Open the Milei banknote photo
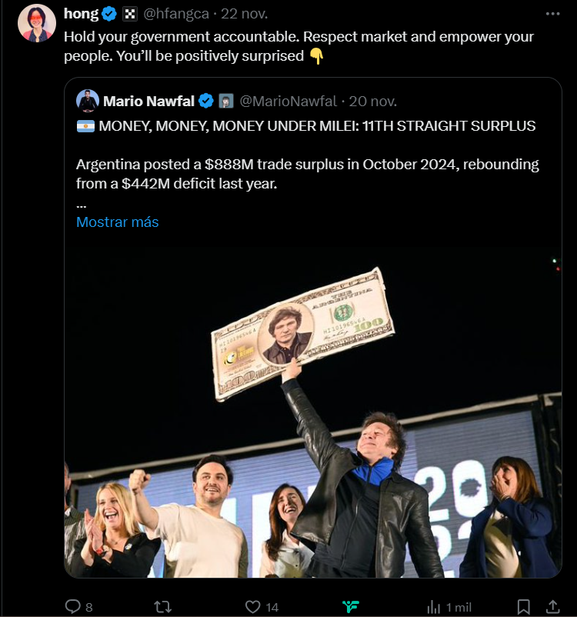 [312, 408]
